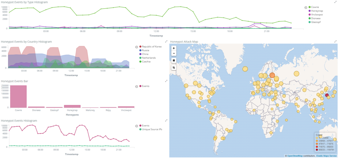Image resolution: width=339 pixels, height=158 pixels.
Task: Click the Honeypot Events Histogram title
Action: (x=19, y=121)
